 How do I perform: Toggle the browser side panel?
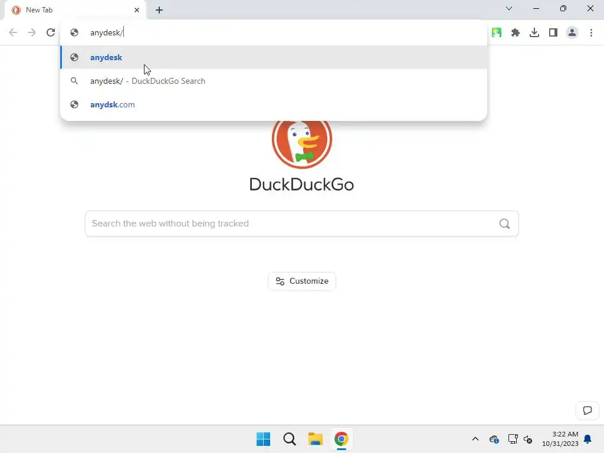pyautogui.click(x=553, y=32)
